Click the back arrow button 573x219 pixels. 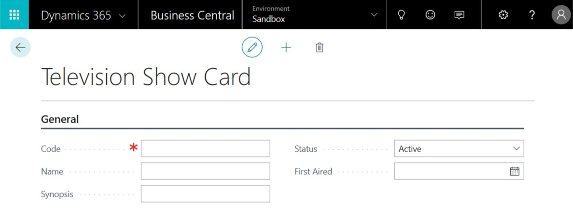click(x=20, y=47)
